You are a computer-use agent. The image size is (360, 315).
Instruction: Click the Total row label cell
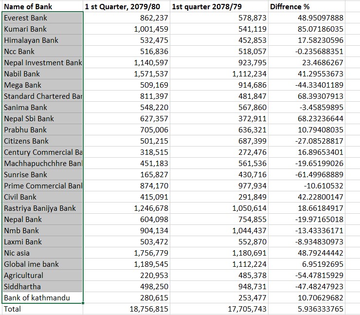(42, 309)
